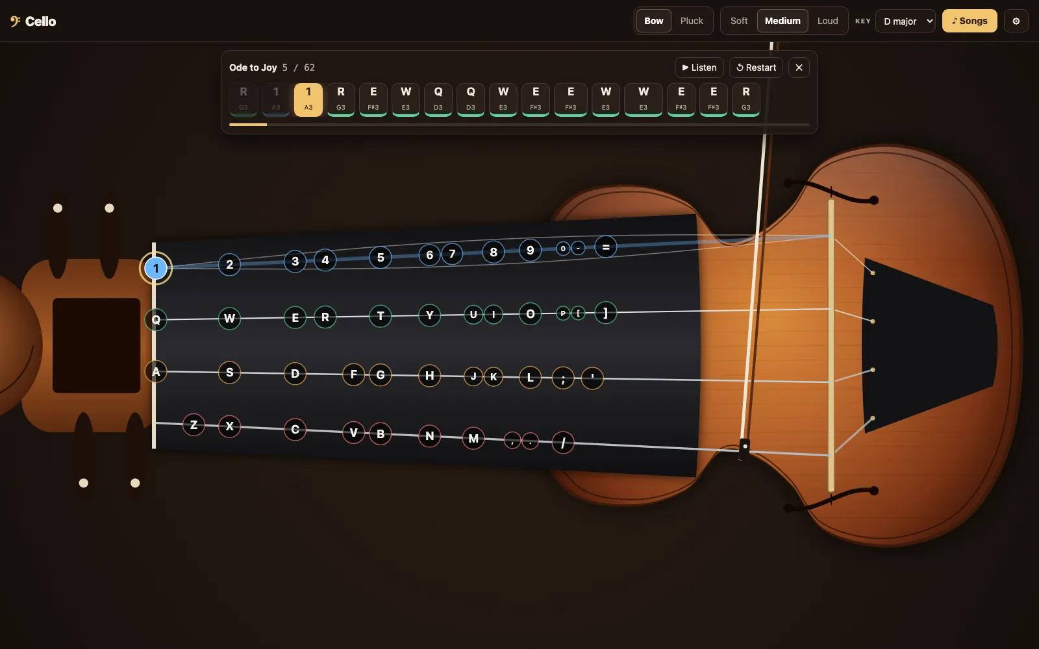Play fingerboard note 5
This screenshot has height=649, width=1039.
(381, 258)
